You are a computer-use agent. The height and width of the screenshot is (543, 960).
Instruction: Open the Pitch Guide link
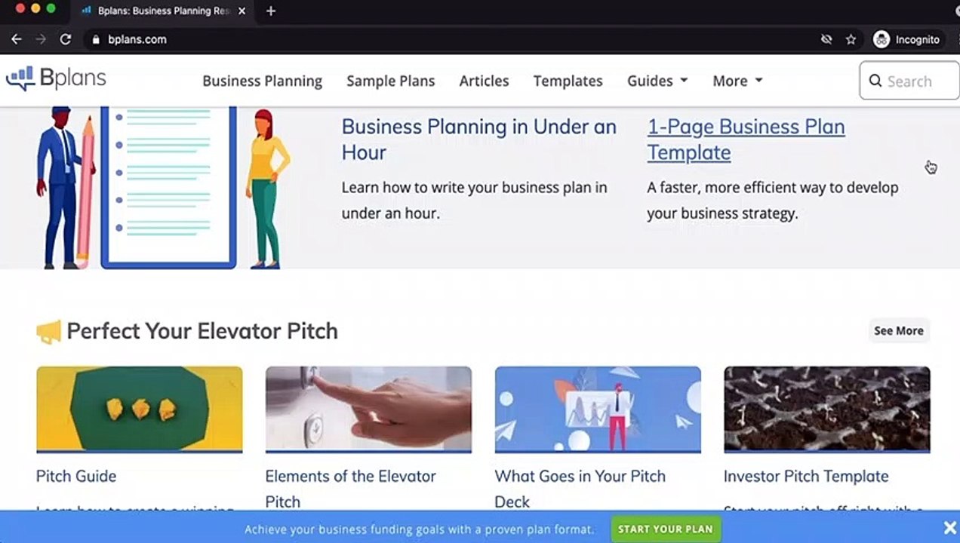pyautogui.click(x=76, y=476)
